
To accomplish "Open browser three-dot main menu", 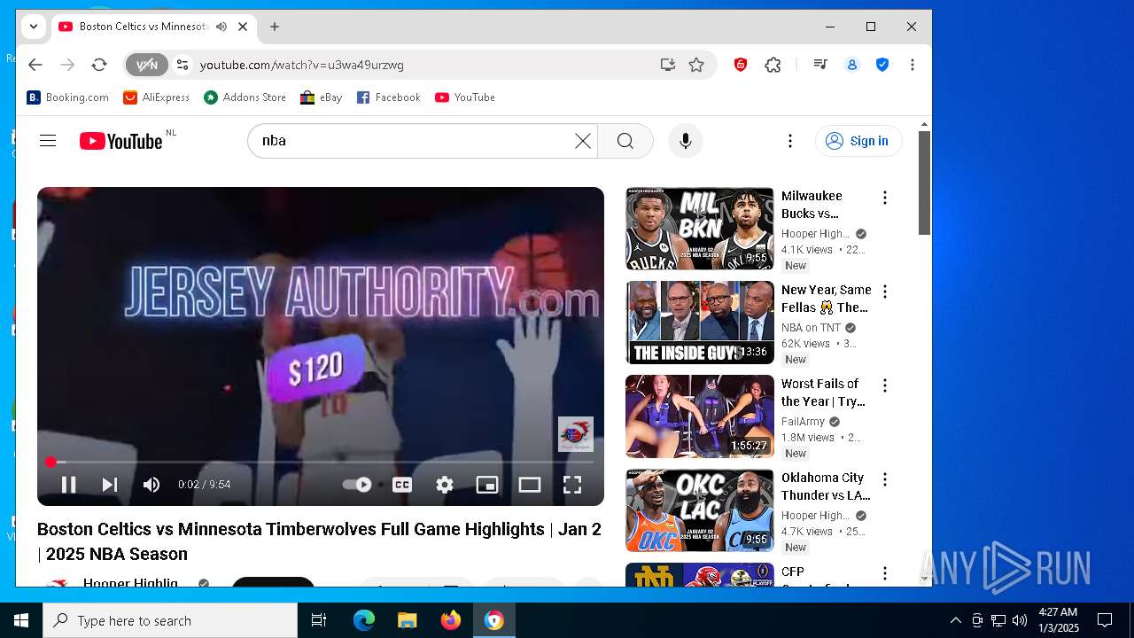I will [913, 65].
